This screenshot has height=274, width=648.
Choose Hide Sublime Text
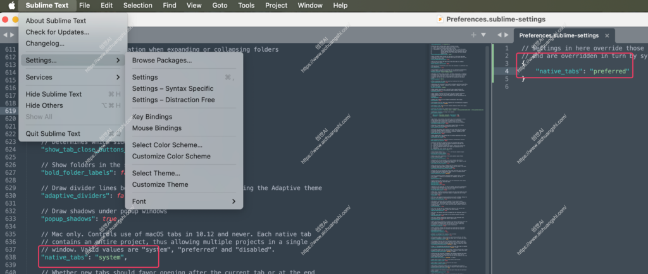pos(73,94)
